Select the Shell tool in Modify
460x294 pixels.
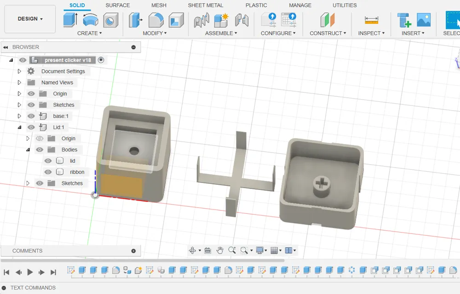pyautogui.click(x=176, y=20)
